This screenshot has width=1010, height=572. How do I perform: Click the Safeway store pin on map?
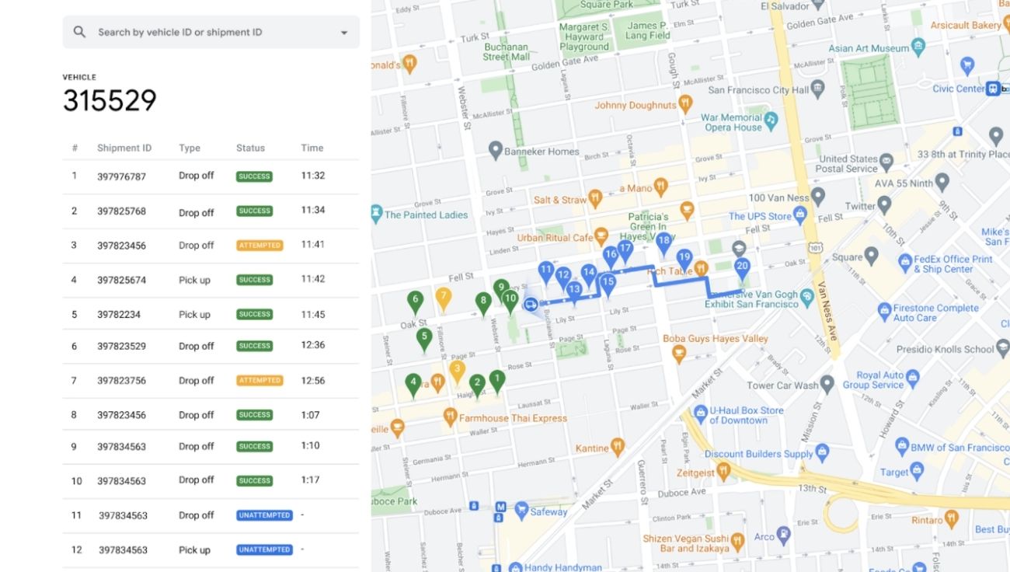(x=521, y=511)
